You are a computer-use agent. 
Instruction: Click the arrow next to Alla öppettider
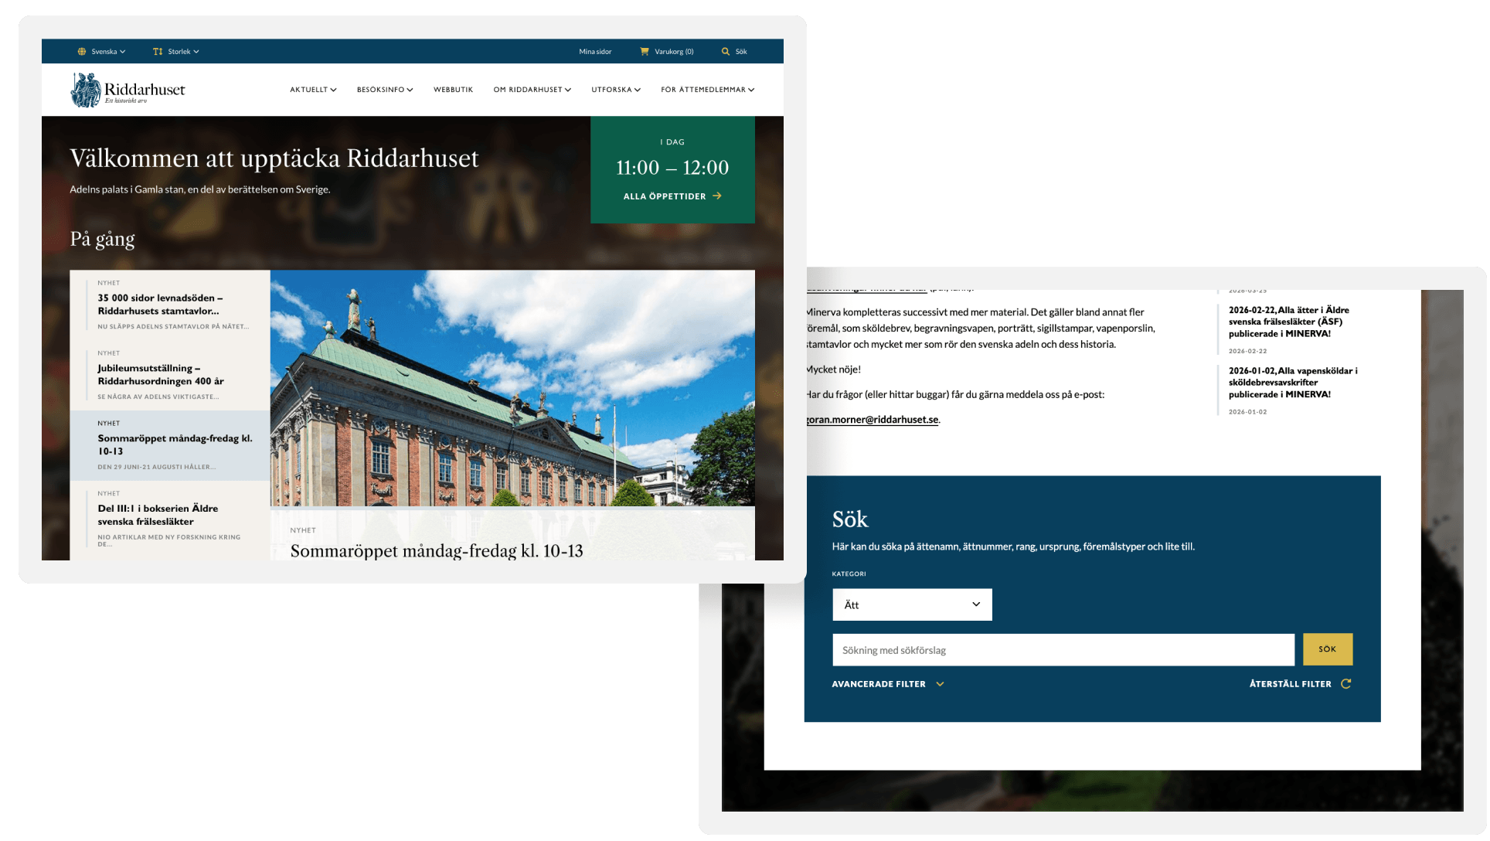tap(718, 196)
